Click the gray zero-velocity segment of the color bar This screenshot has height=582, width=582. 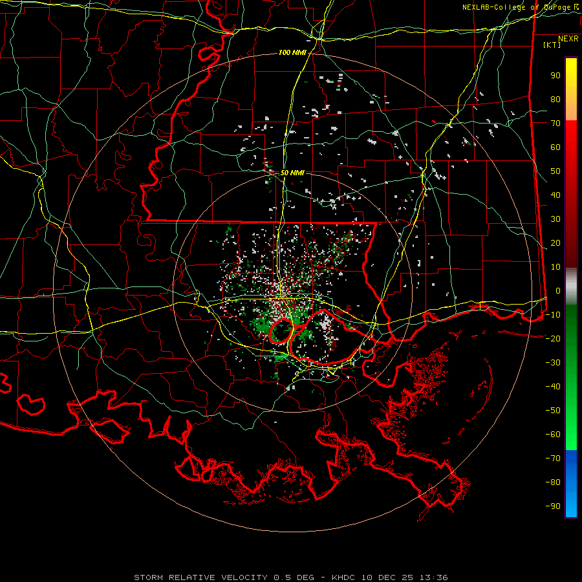point(571,286)
